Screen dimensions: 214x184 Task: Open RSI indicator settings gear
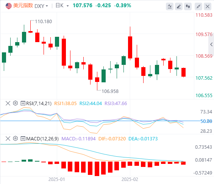pos(16,103)
